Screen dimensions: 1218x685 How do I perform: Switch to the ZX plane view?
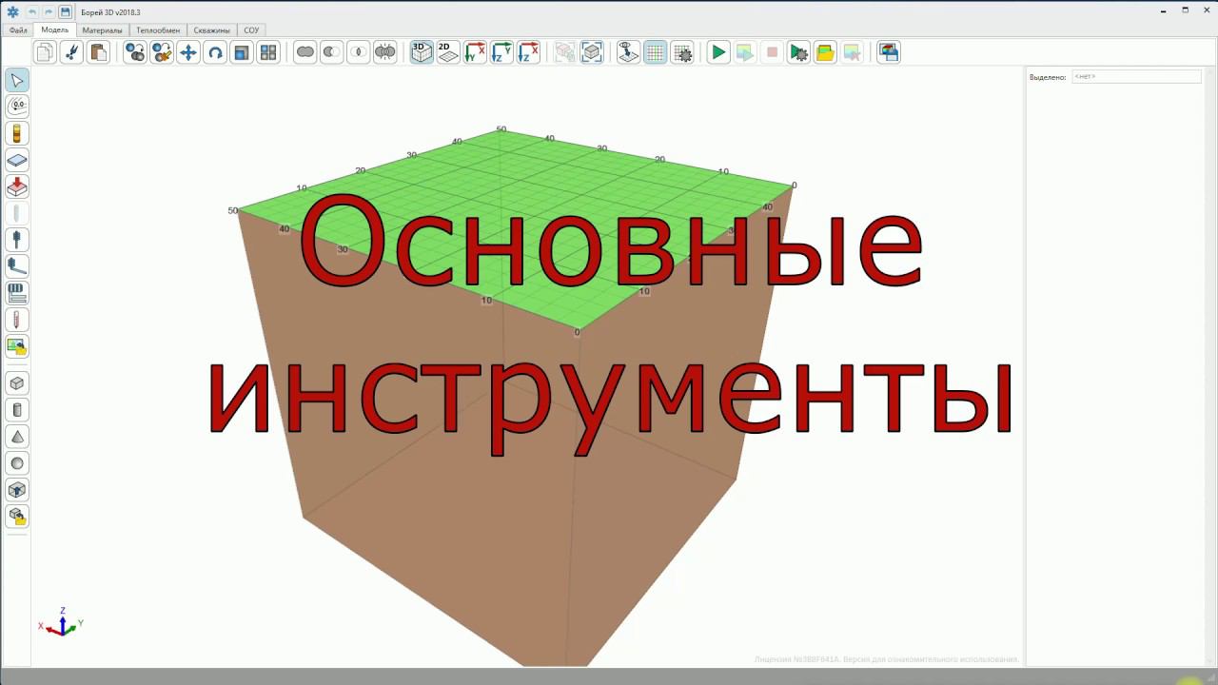pos(528,52)
